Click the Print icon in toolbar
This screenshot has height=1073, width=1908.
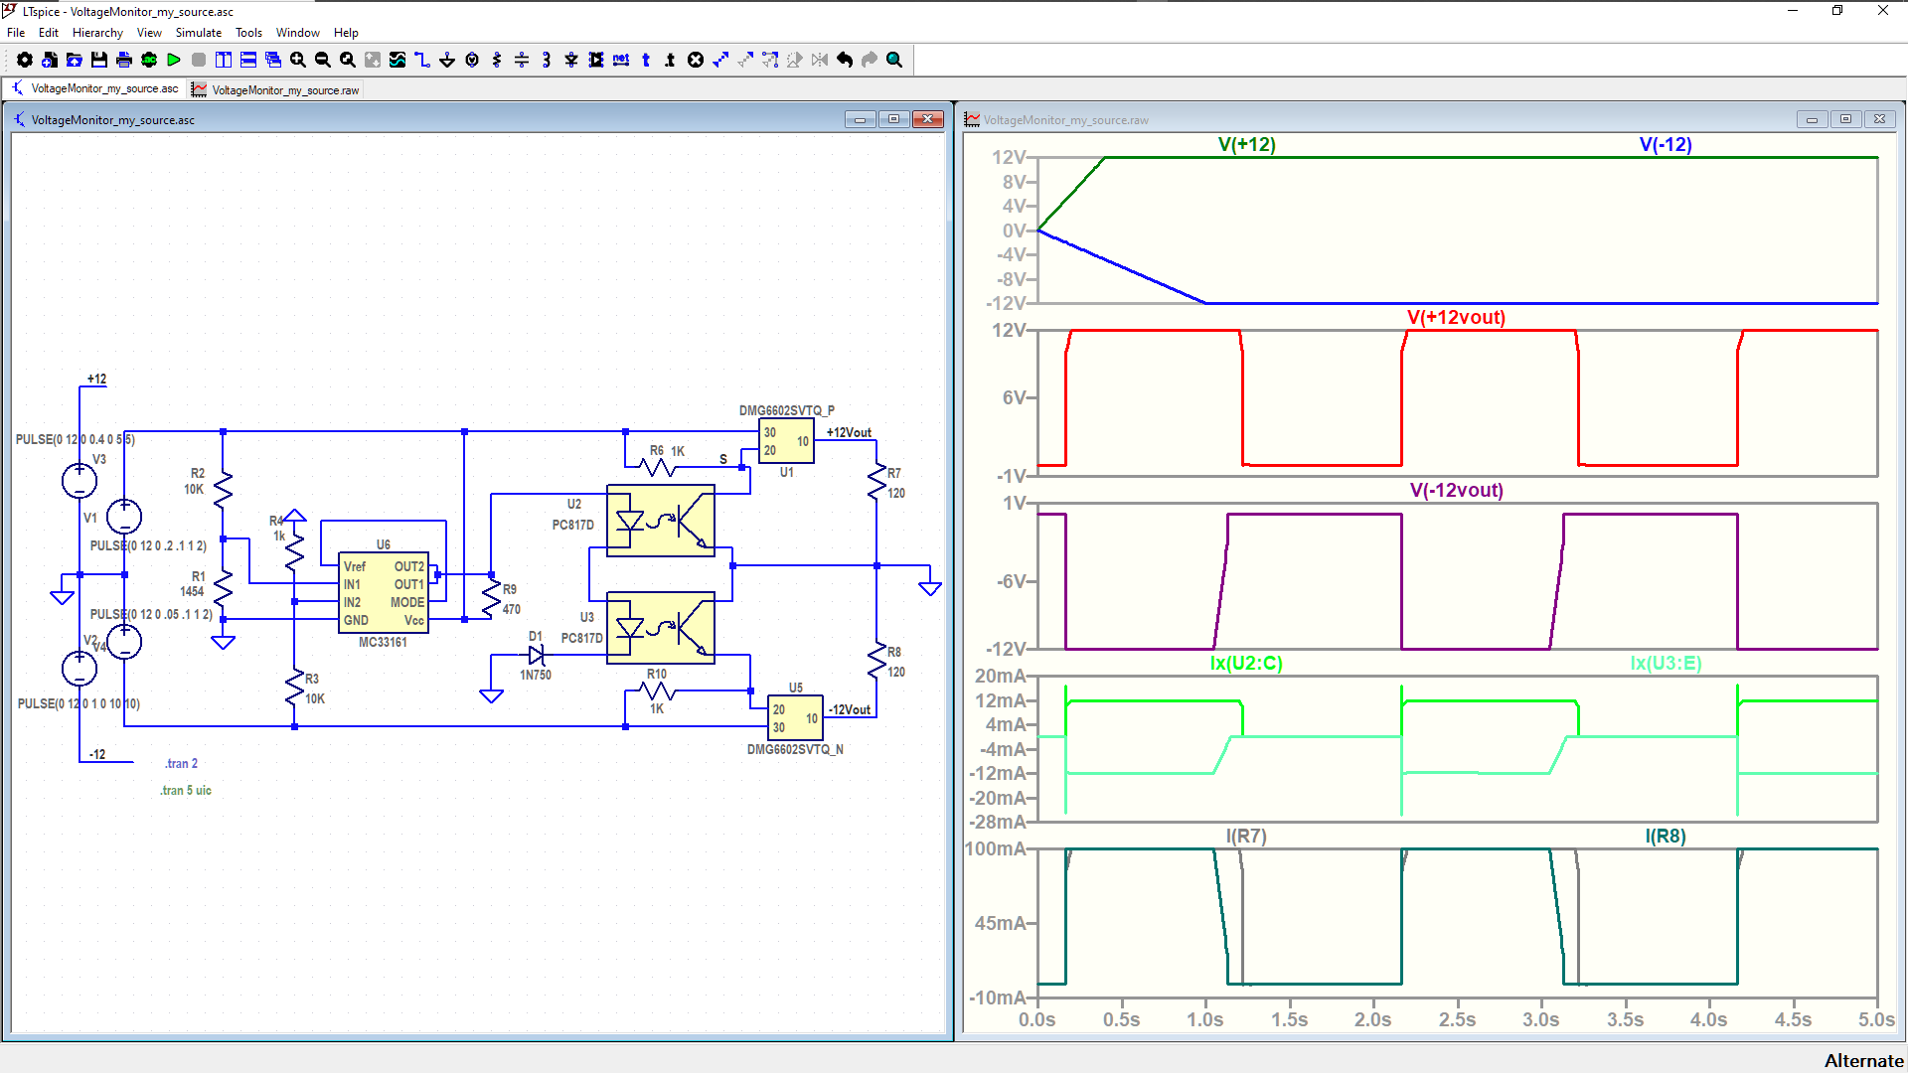(124, 60)
